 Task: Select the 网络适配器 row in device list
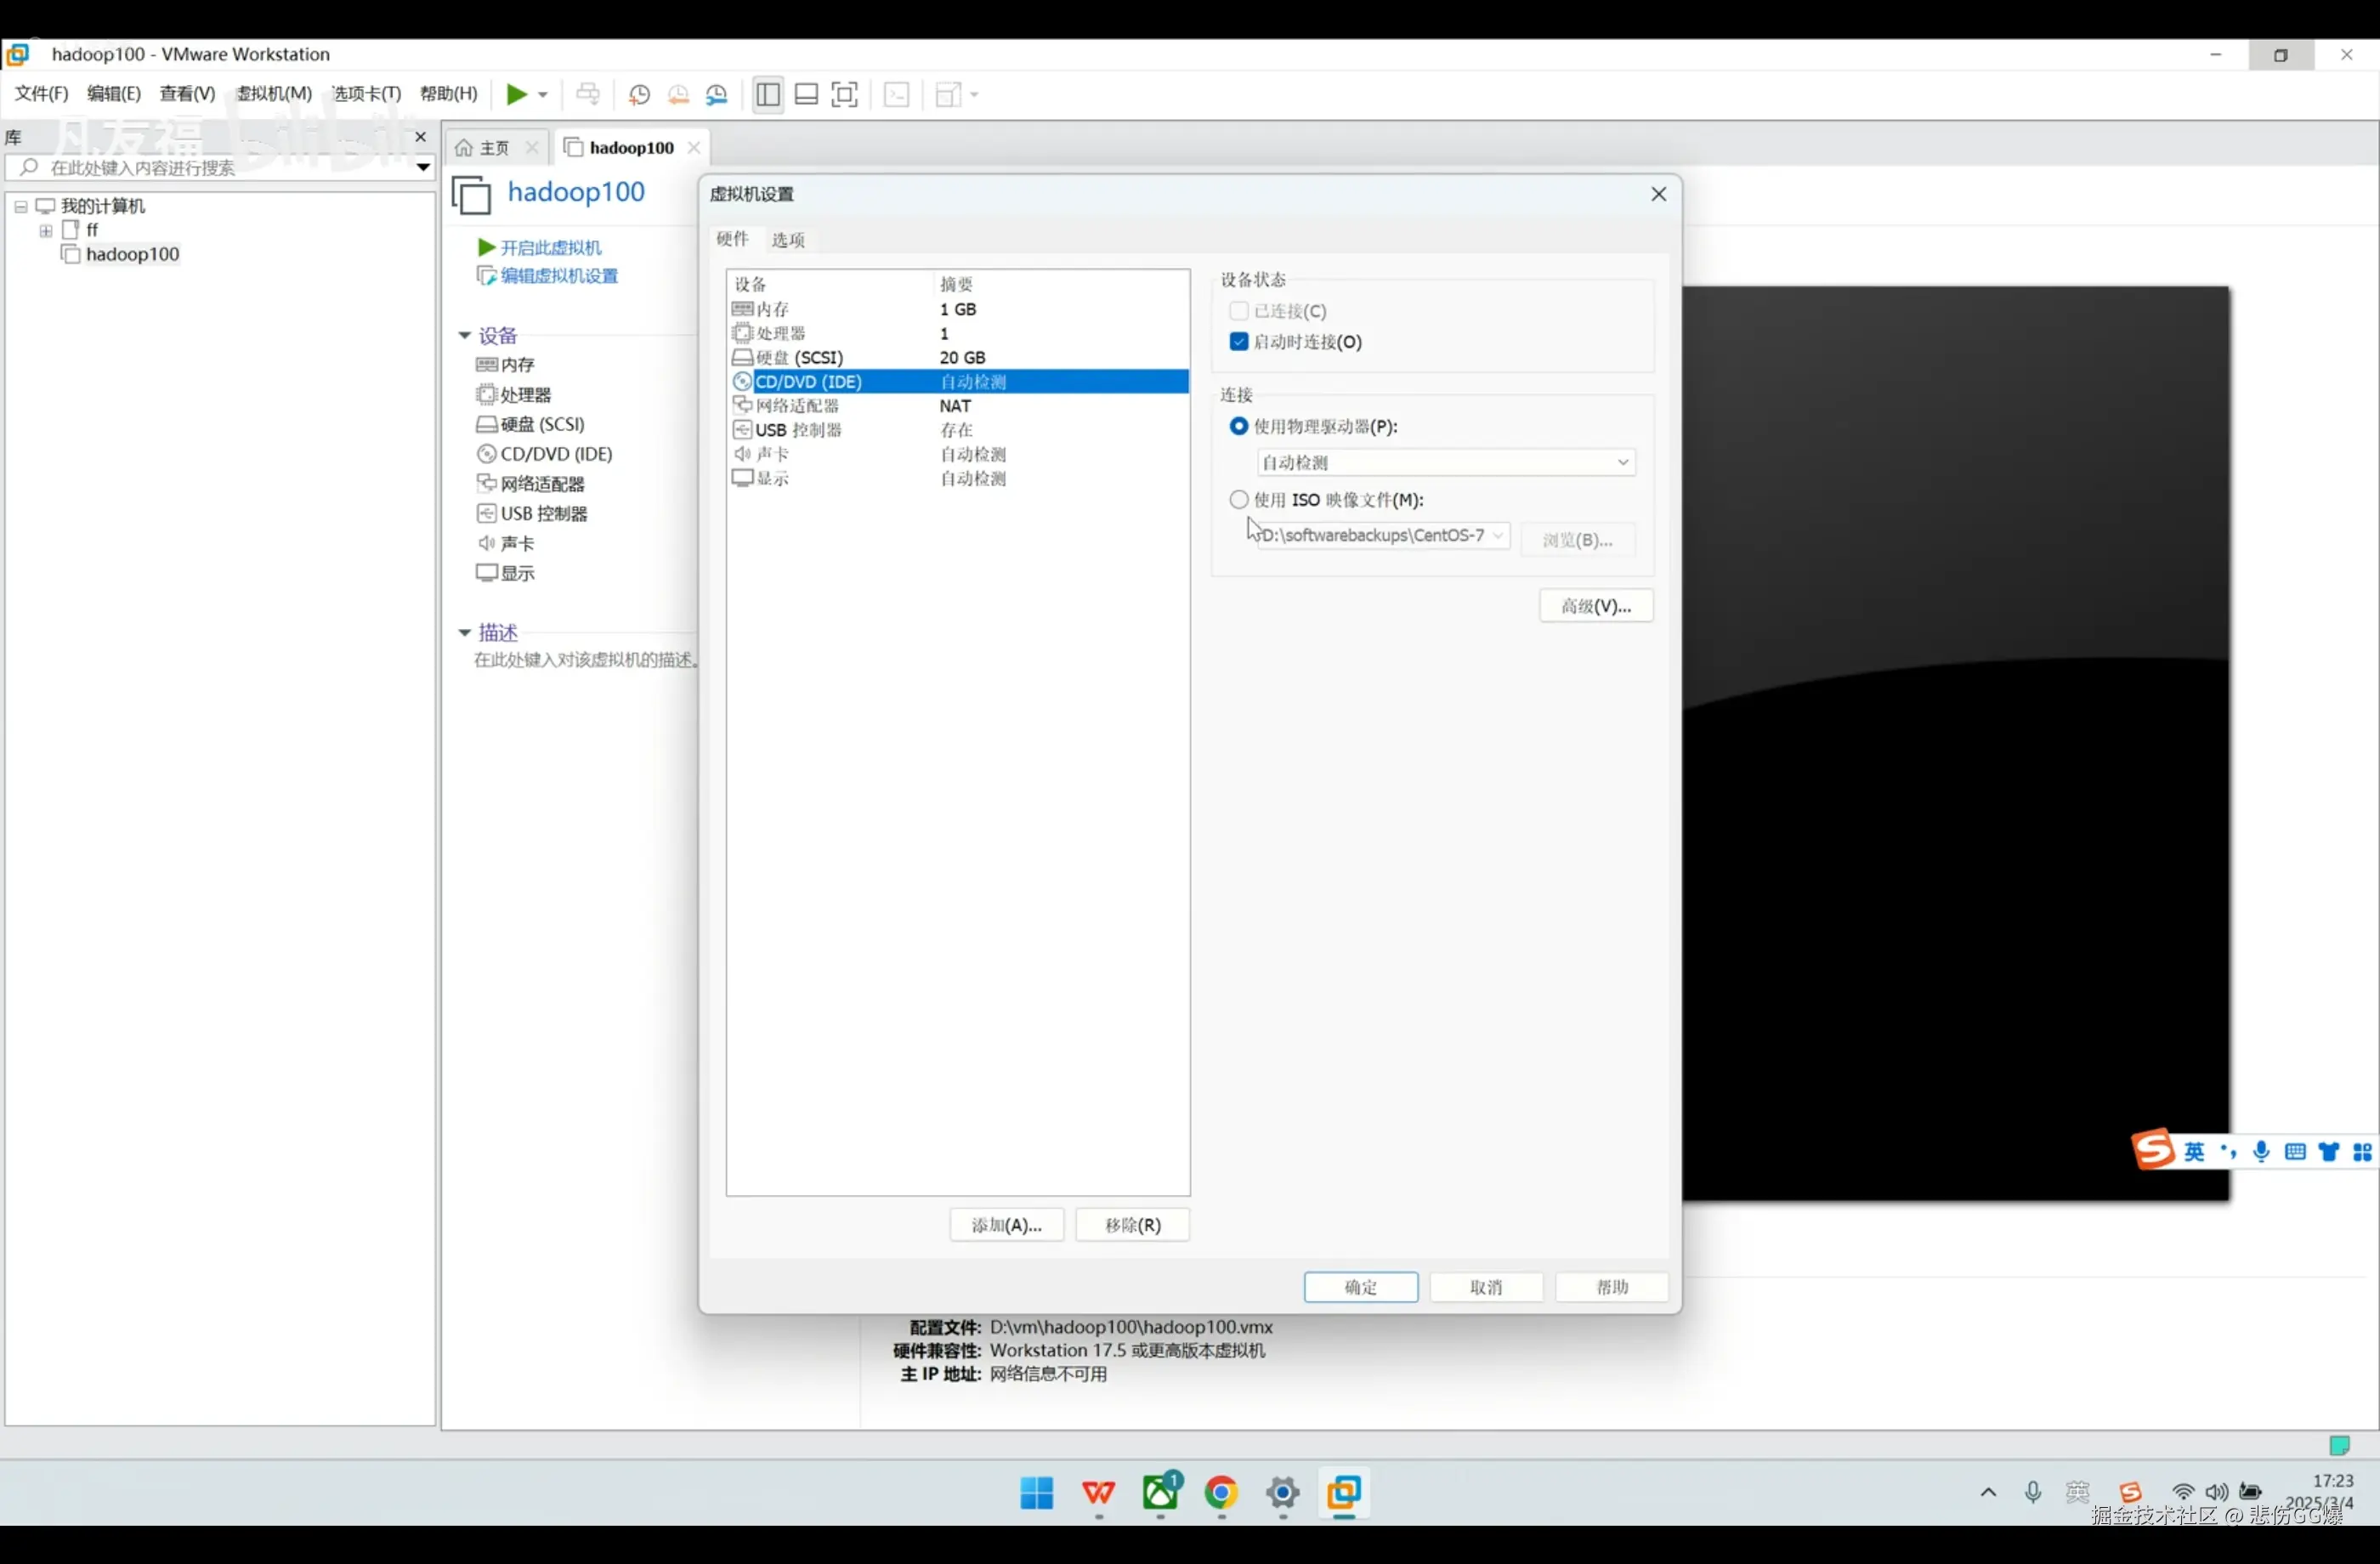(797, 406)
